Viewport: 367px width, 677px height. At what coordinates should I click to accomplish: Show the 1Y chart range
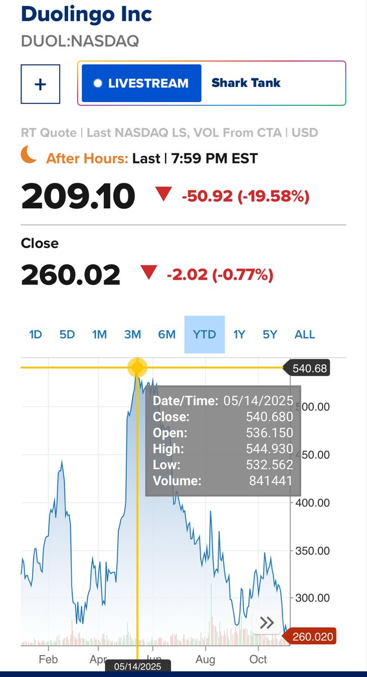pyautogui.click(x=239, y=335)
